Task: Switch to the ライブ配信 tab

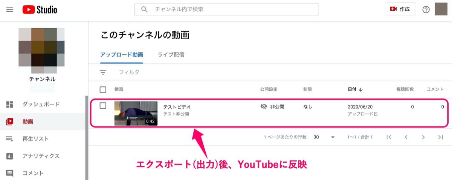Action: click(171, 55)
